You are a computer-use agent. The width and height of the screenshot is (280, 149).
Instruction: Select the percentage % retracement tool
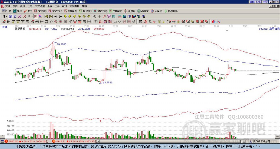(150, 22)
